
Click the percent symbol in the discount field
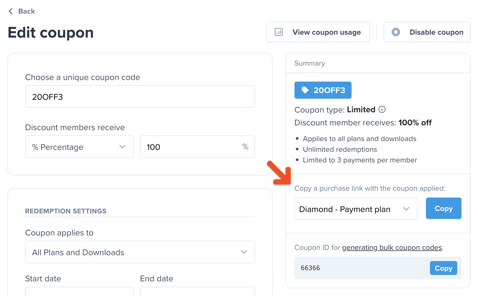(245, 147)
